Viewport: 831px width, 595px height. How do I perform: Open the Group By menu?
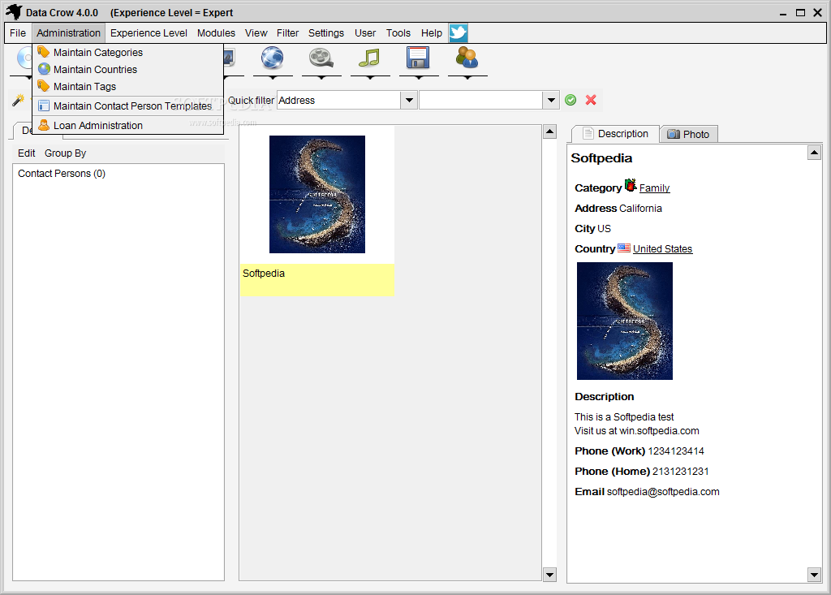pyautogui.click(x=65, y=153)
